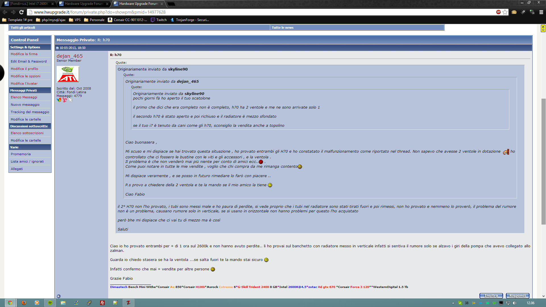
Task: Open Modifica la firma link
Action: click(x=24, y=54)
